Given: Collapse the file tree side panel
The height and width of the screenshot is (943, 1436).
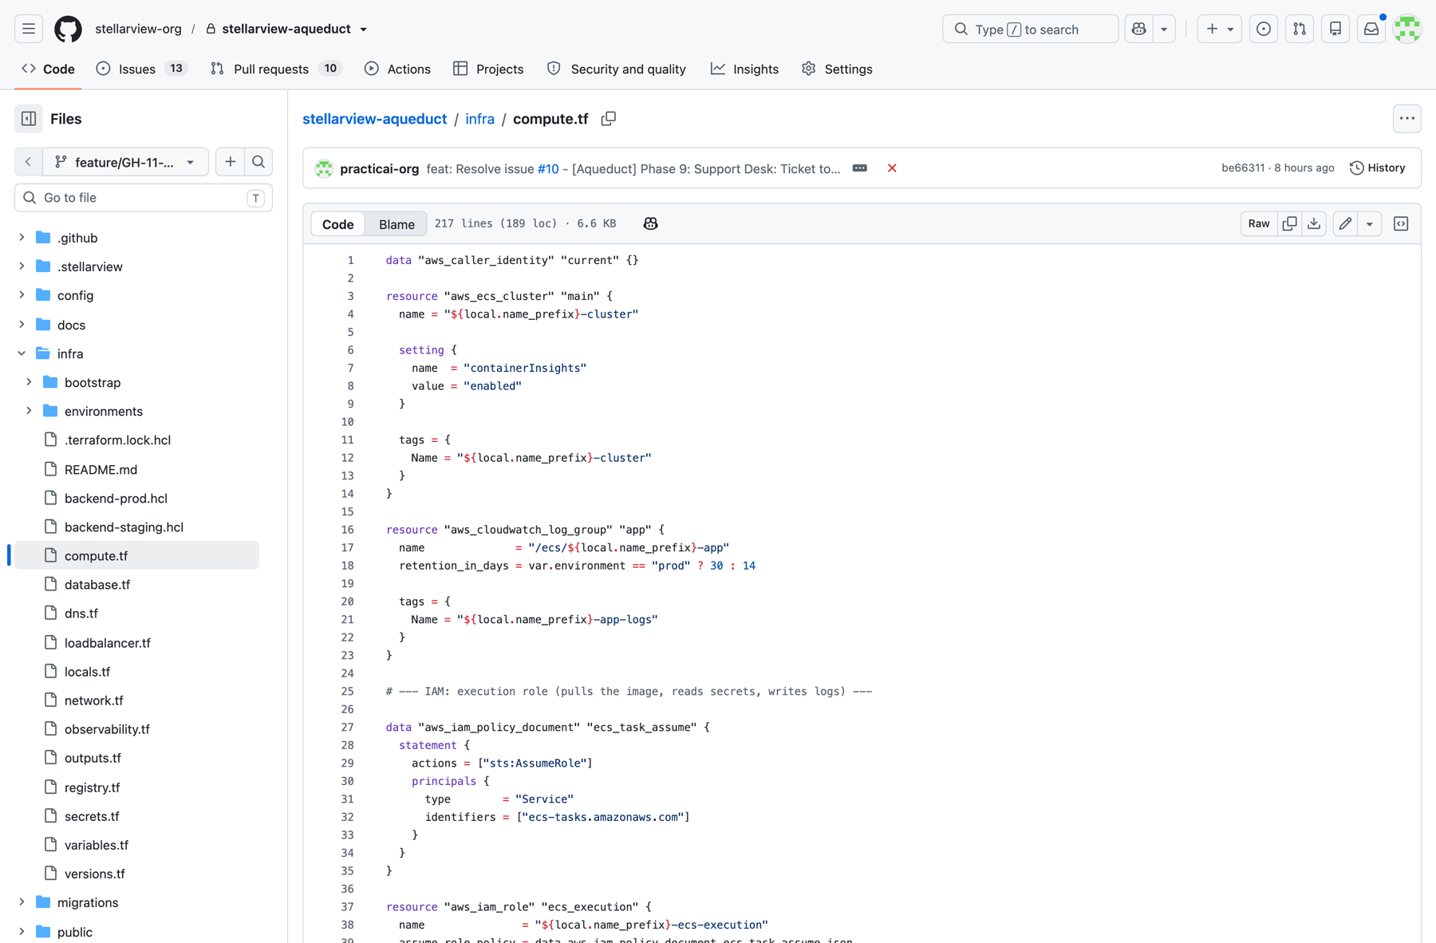Looking at the screenshot, I should pos(29,119).
